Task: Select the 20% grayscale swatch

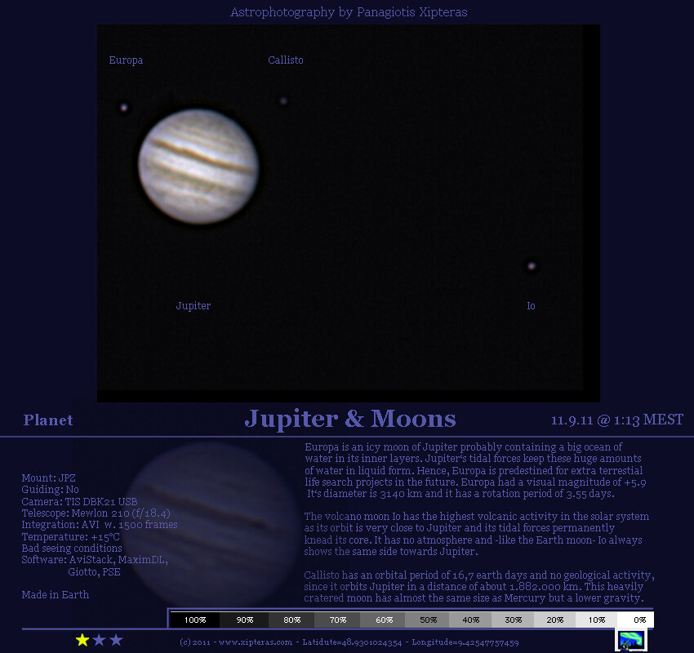Action: point(554,620)
